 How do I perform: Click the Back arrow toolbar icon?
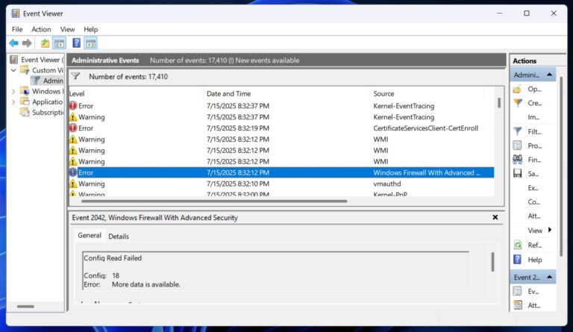click(x=14, y=43)
